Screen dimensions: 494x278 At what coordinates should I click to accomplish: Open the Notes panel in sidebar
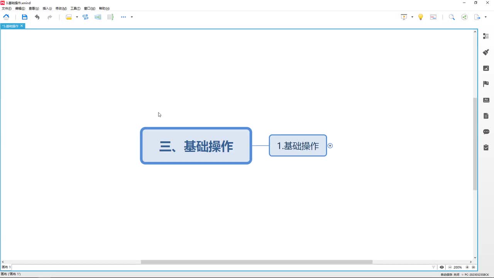click(486, 116)
